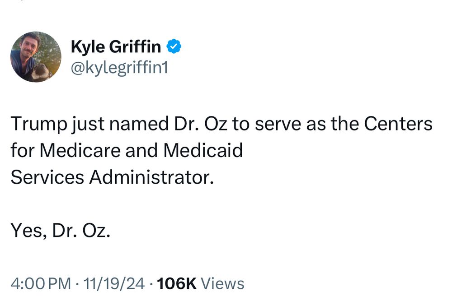Click the word Administrator in the tweet

point(151,177)
